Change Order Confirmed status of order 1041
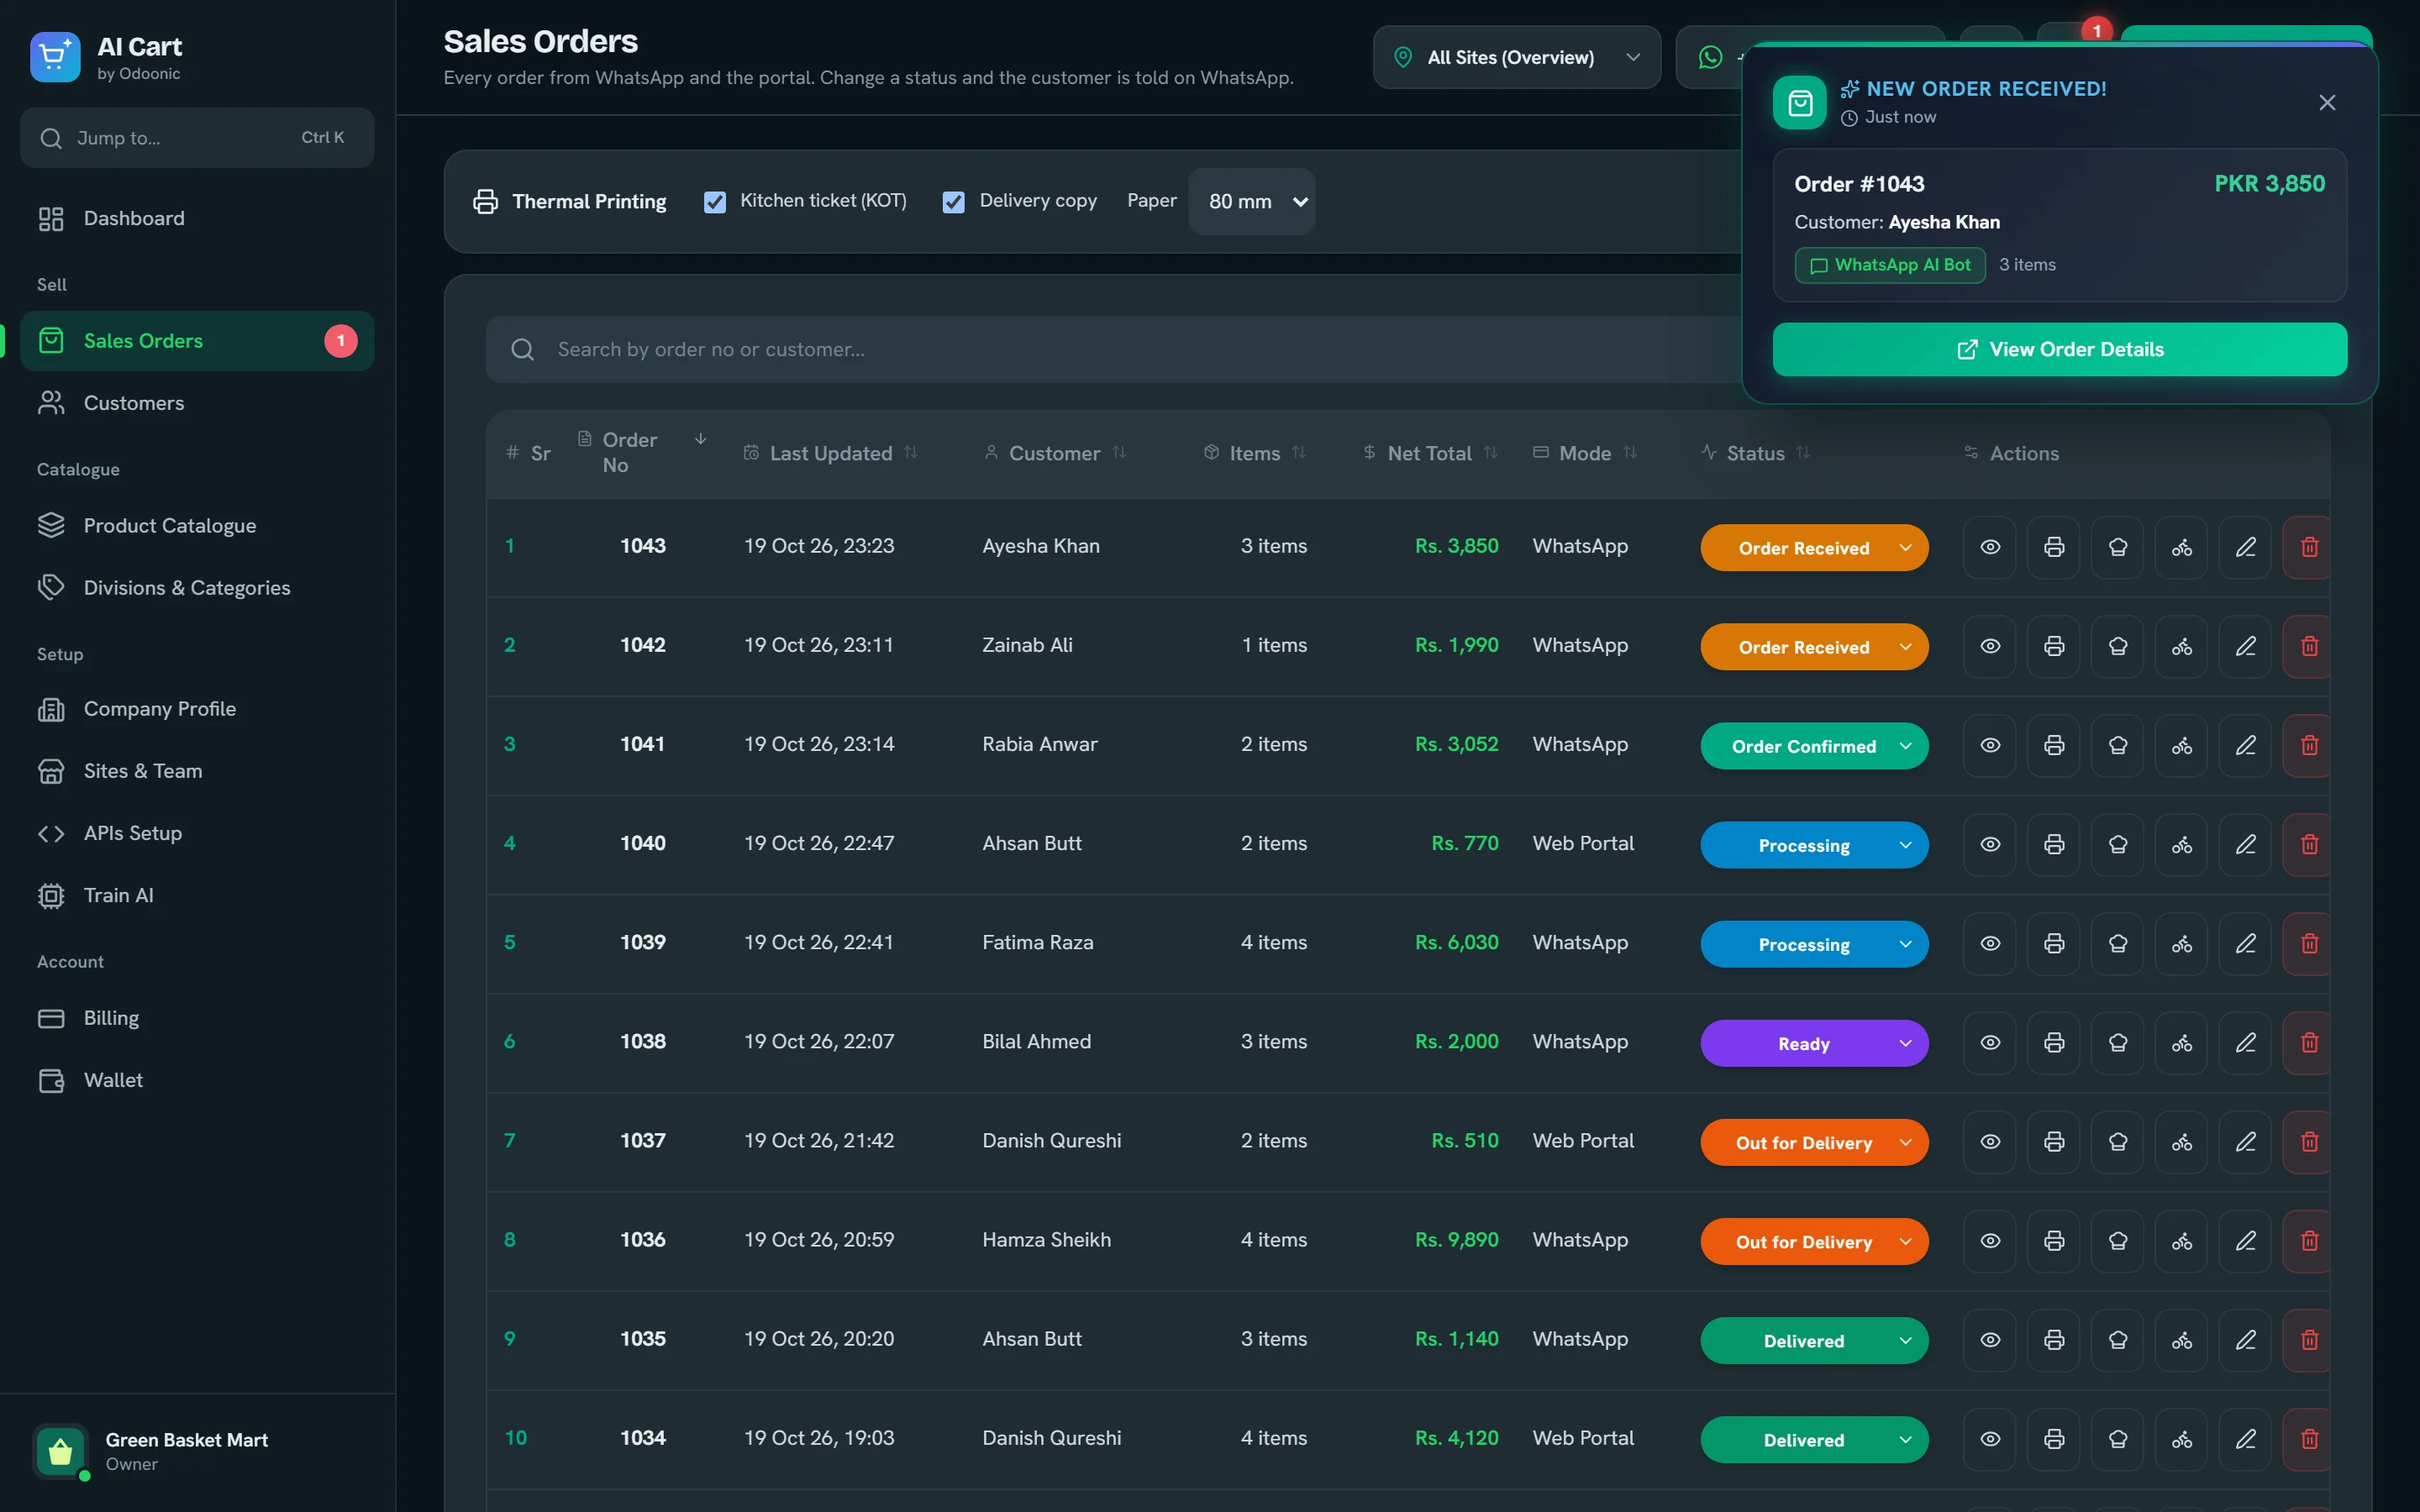The width and height of the screenshot is (2420, 1512). point(1814,745)
